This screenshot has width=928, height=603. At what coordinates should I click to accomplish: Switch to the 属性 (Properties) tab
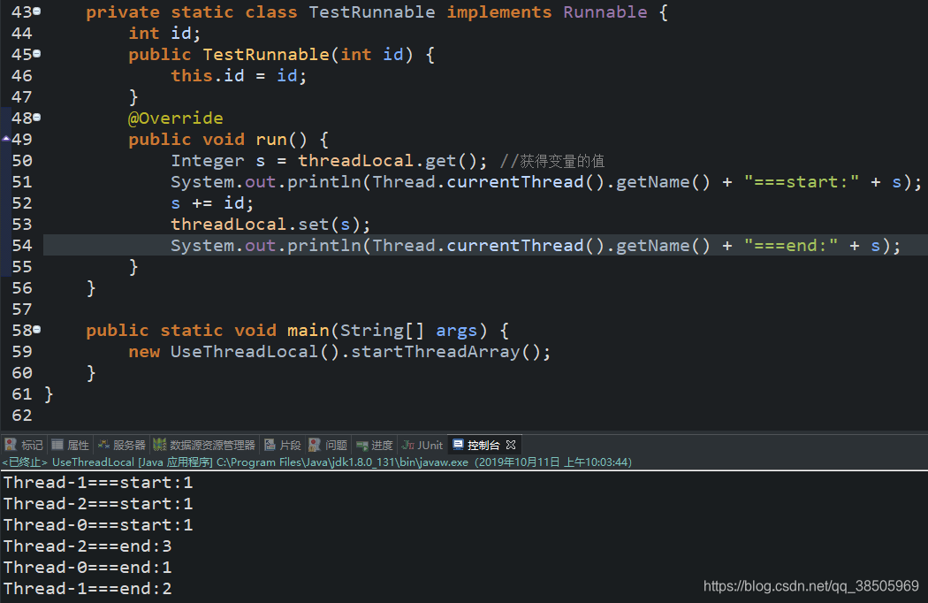pos(71,445)
